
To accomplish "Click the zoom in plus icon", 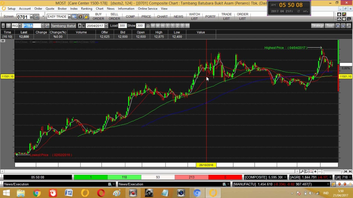I will pos(315,171).
